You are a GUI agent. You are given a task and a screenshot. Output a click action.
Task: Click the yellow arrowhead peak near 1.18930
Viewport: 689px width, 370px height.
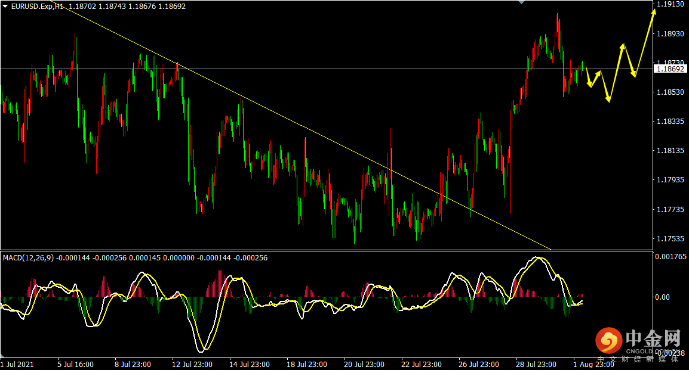click(x=623, y=46)
